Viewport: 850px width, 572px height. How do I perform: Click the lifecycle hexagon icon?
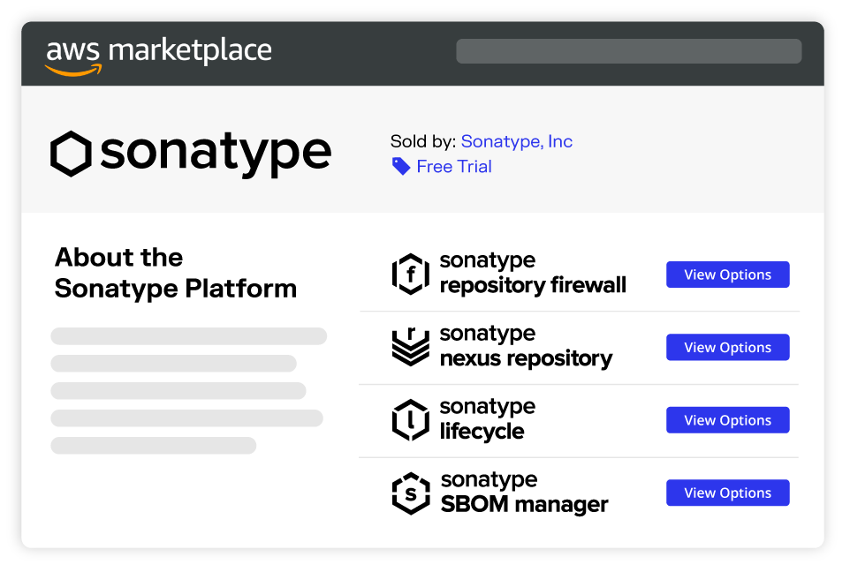click(x=411, y=420)
